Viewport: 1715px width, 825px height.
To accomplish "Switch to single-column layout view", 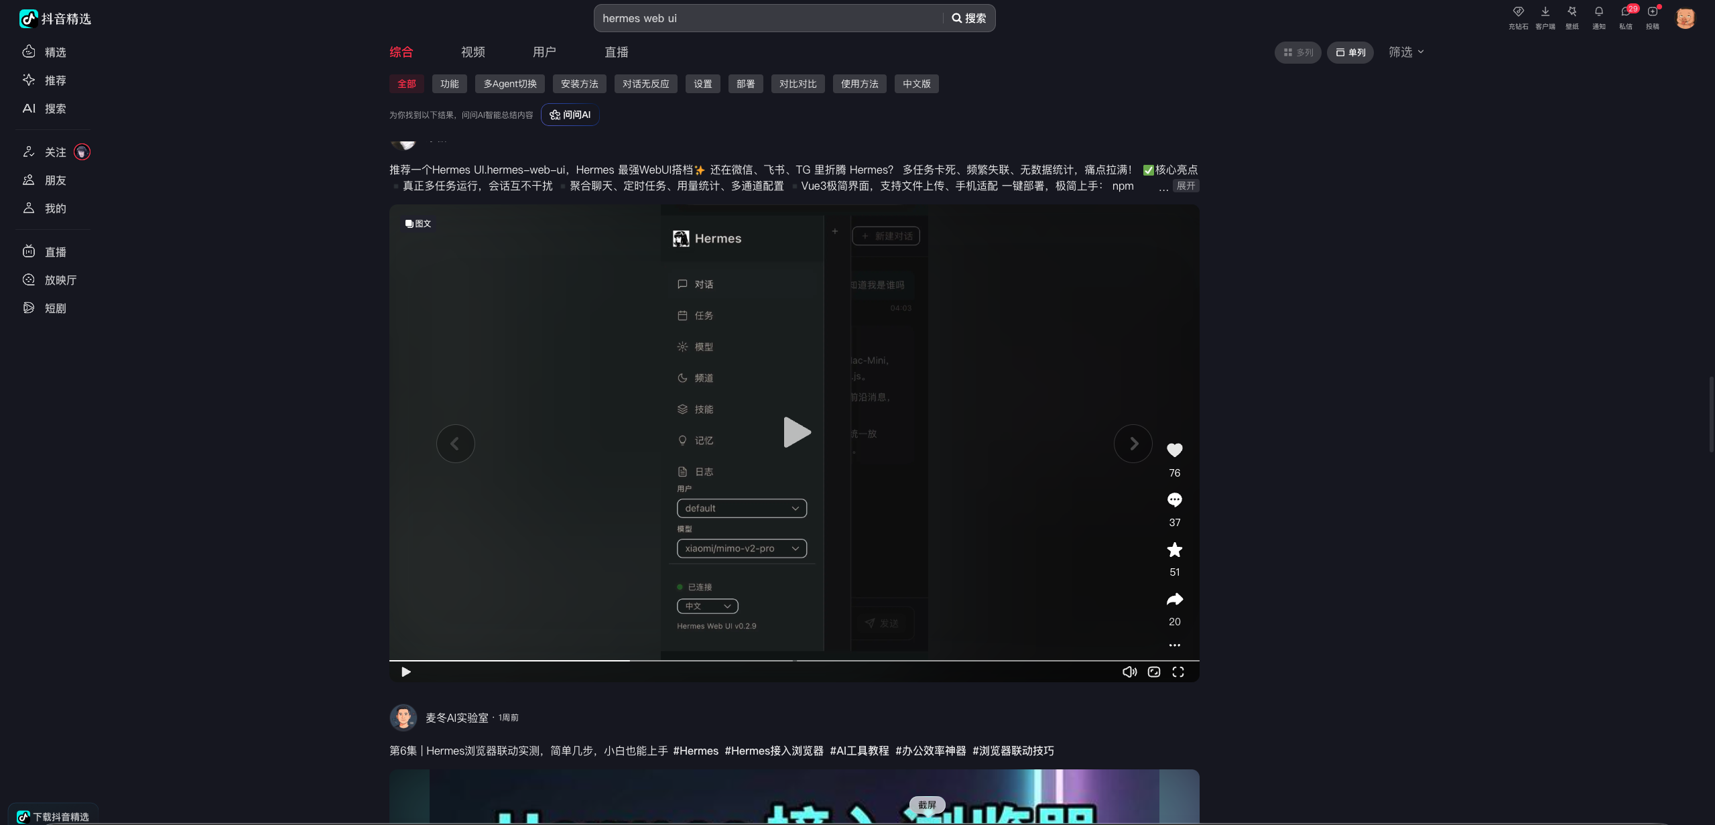I will point(1350,52).
